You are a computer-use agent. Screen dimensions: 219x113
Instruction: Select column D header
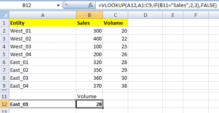tap(145, 15)
